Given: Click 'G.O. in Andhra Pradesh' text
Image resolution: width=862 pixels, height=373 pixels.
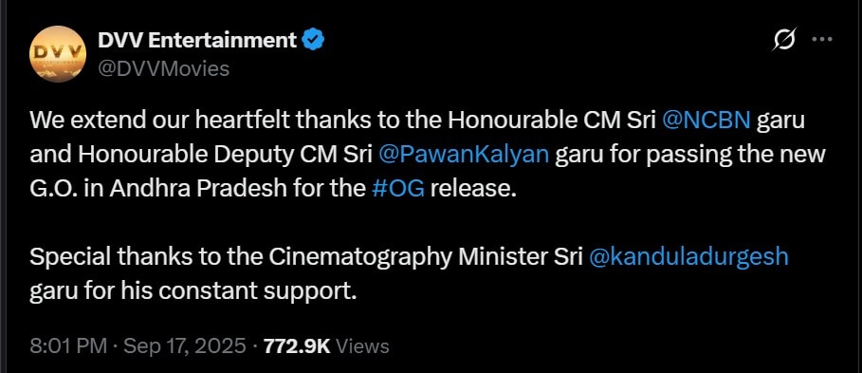Looking at the screenshot, I should point(158,189).
